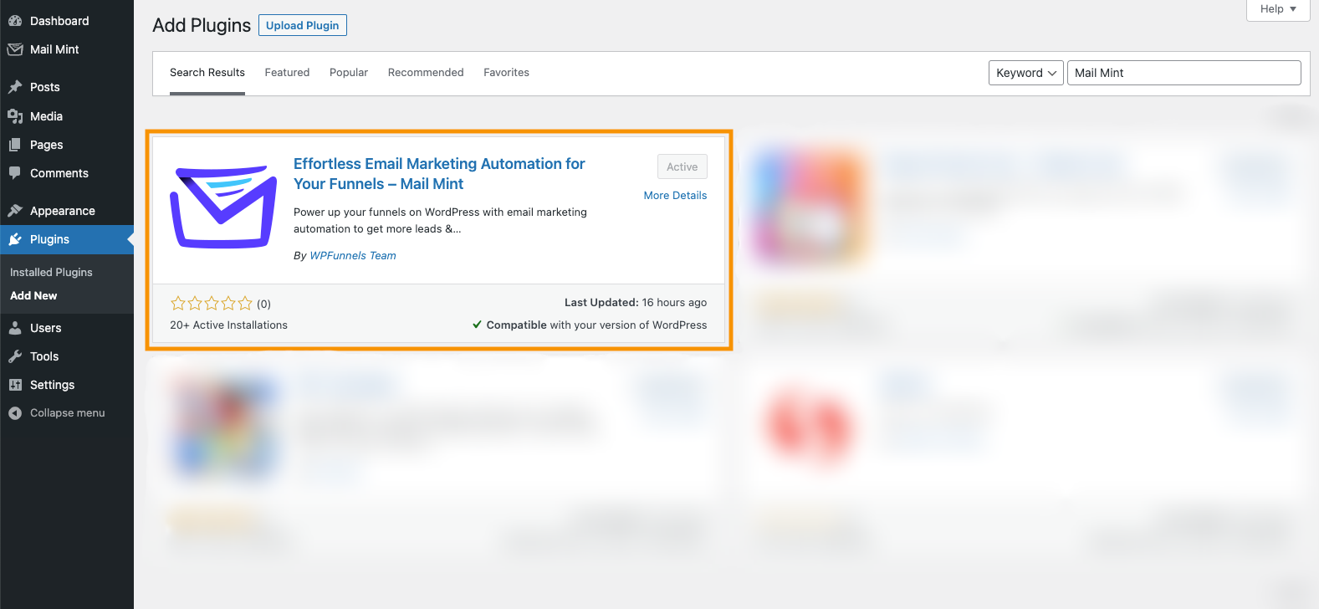Open the Settings menu
1319x609 pixels.
[67, 385]
